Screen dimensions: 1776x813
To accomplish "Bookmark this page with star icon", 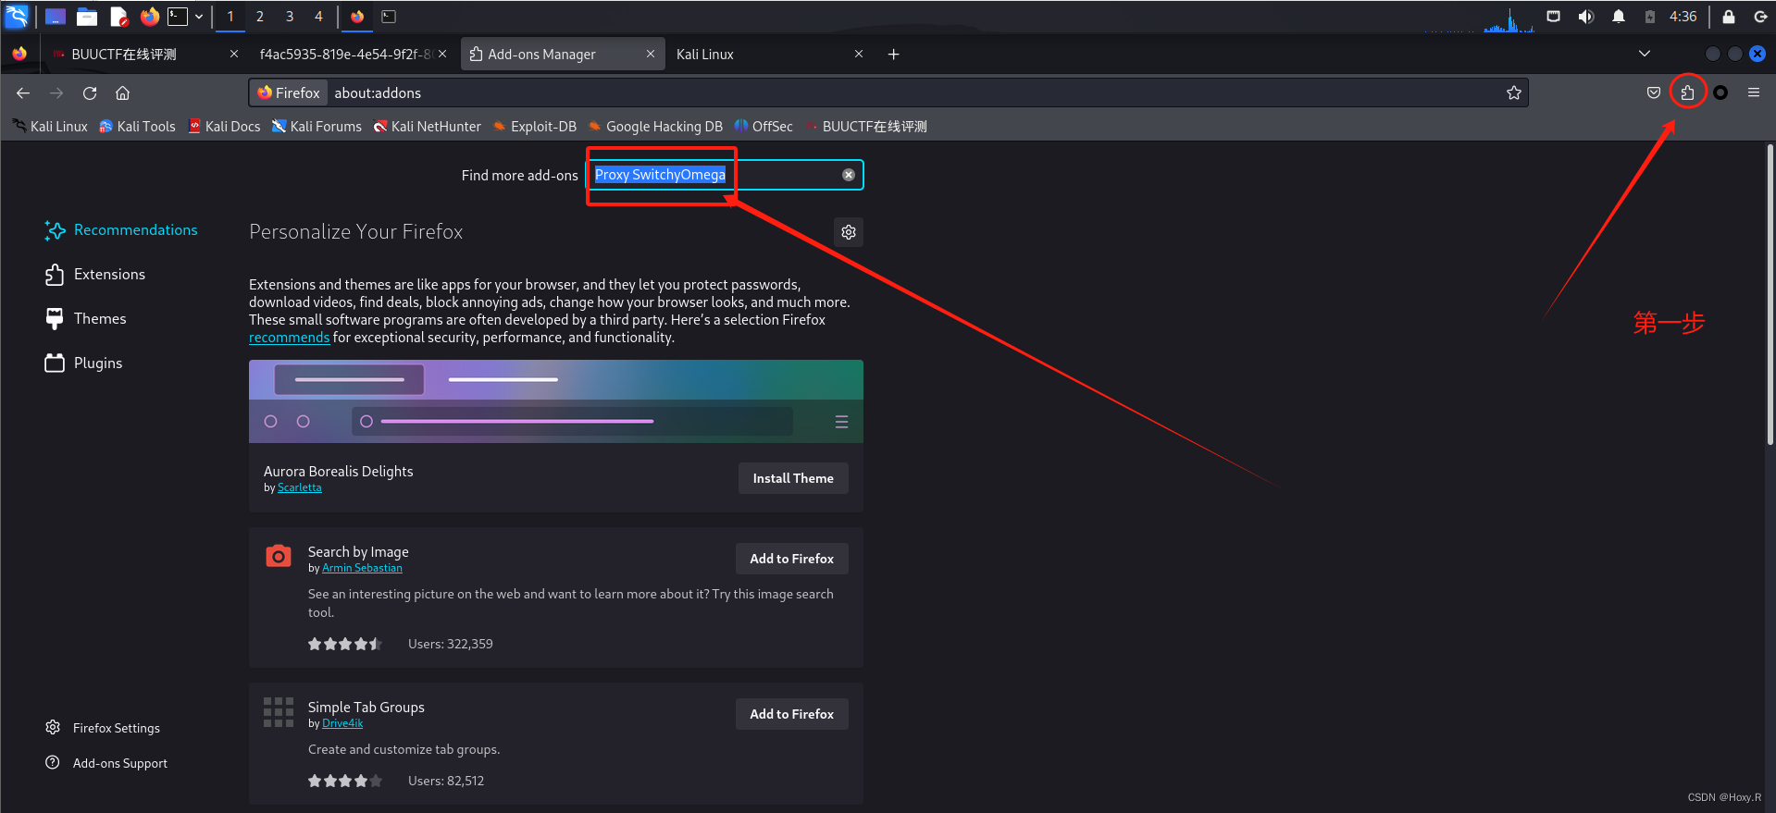I will [x=1514, y=92].
